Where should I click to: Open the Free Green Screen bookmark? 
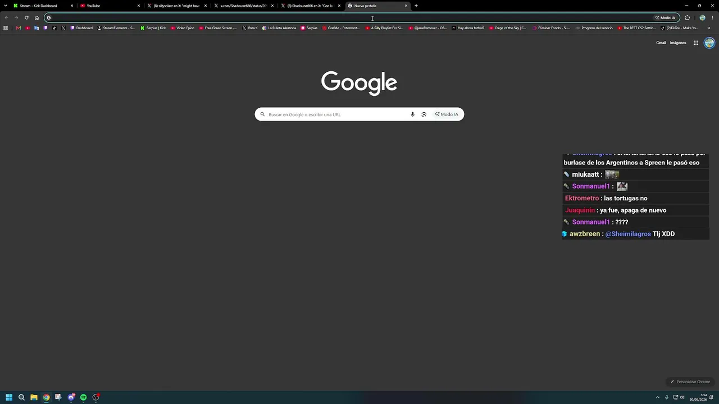pyautogui.click(x=218, y=28)
